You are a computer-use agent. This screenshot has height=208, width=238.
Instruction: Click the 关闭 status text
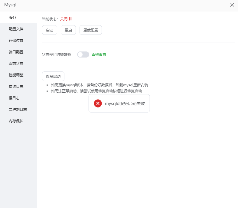pos(64,19)
